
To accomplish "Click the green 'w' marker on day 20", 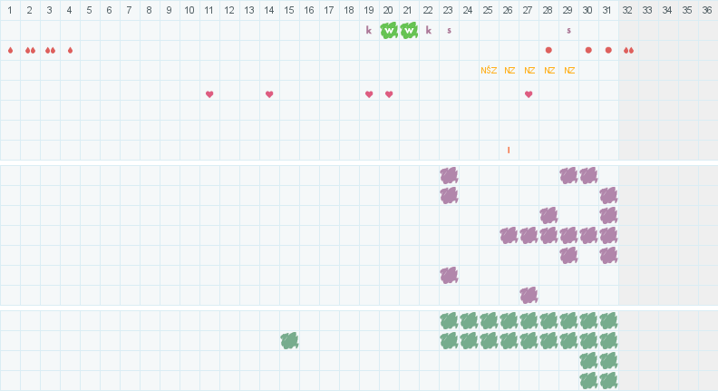I will pos(389,30).
